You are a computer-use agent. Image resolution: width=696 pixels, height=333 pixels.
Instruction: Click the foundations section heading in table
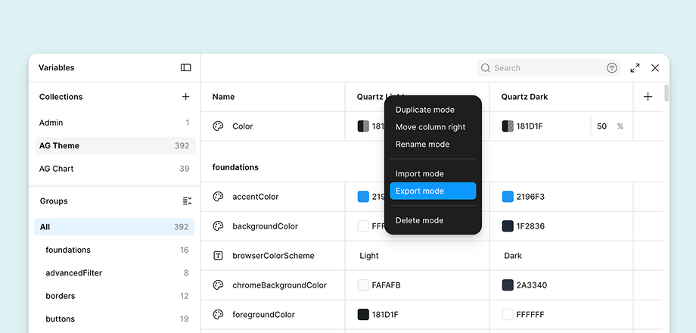(x=235, y=167)
